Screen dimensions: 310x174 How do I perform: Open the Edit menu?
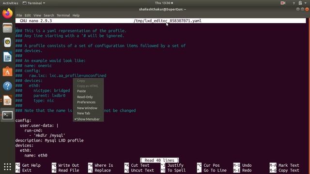coord(28,15)
